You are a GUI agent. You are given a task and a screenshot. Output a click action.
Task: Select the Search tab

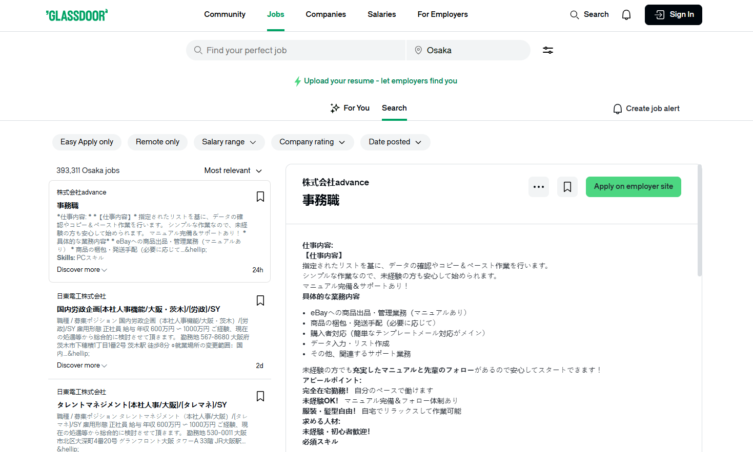[x=394, y=108]
